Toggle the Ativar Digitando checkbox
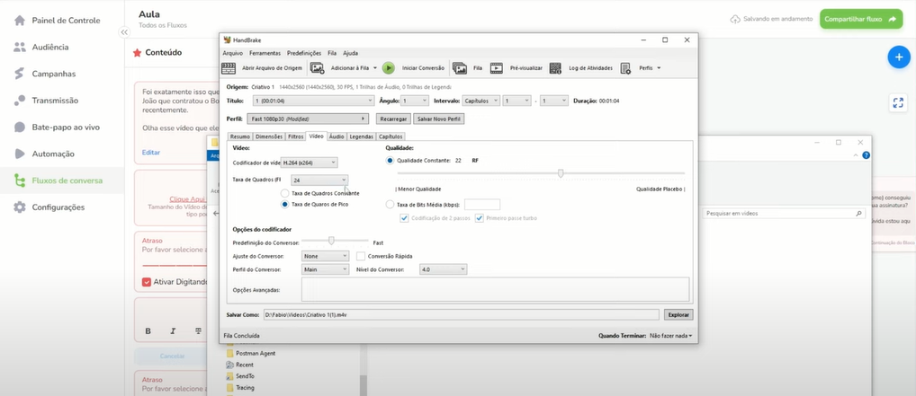Image resolution: width=916 pixels, height=396 pixels. [147, 282]
